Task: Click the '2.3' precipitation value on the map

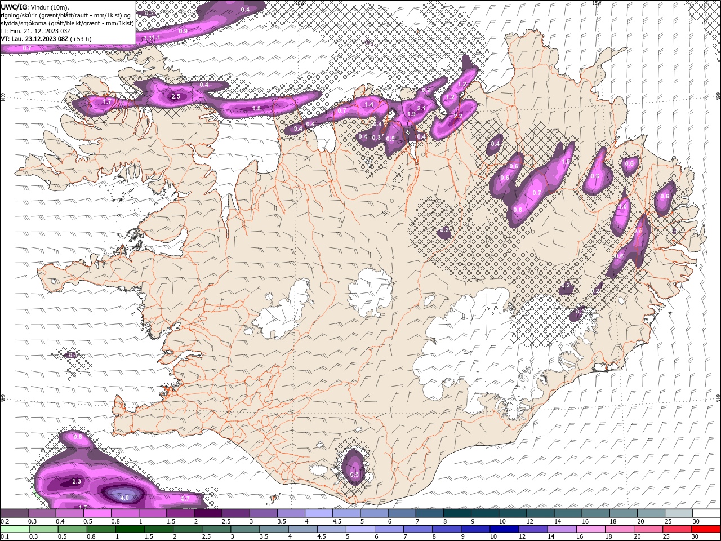Action: (x=77, y=481)
